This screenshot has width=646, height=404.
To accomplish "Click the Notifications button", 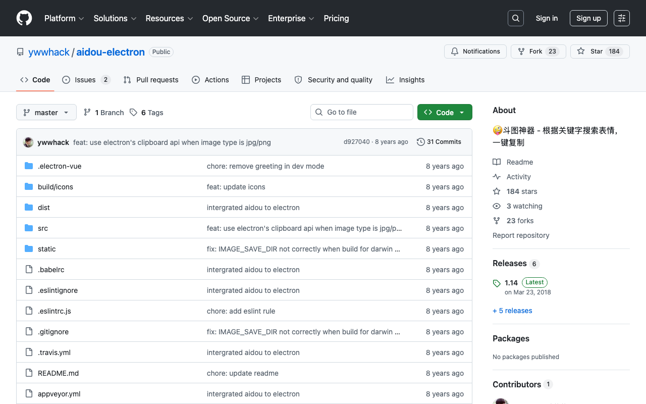I will click(x=475, y=52).
